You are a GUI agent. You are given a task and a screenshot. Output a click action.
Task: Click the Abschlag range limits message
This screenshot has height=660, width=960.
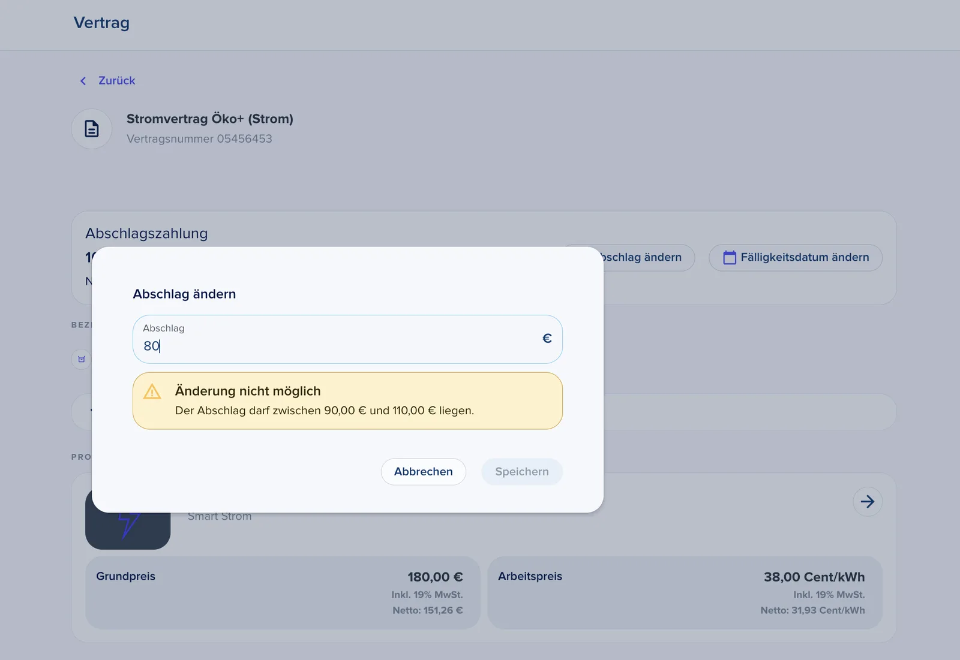click(325, 411)
